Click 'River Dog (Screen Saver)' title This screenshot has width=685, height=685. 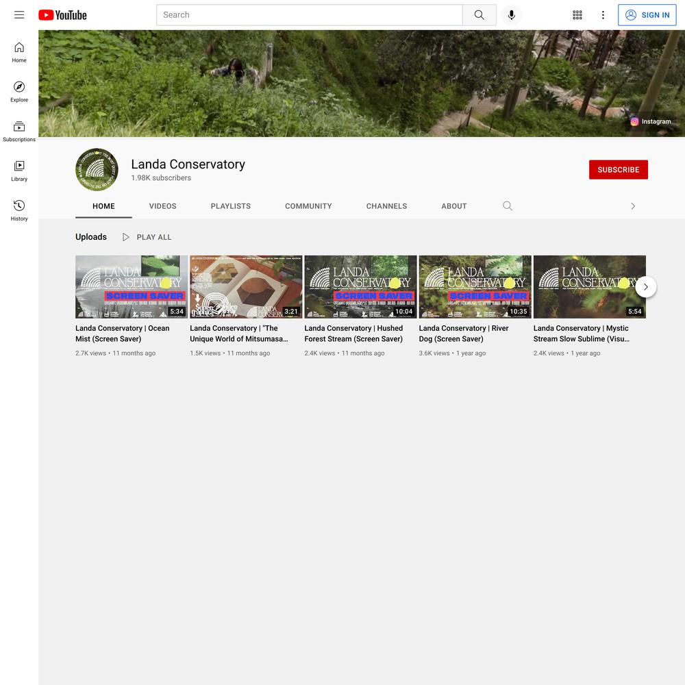[x=464, y=334]
